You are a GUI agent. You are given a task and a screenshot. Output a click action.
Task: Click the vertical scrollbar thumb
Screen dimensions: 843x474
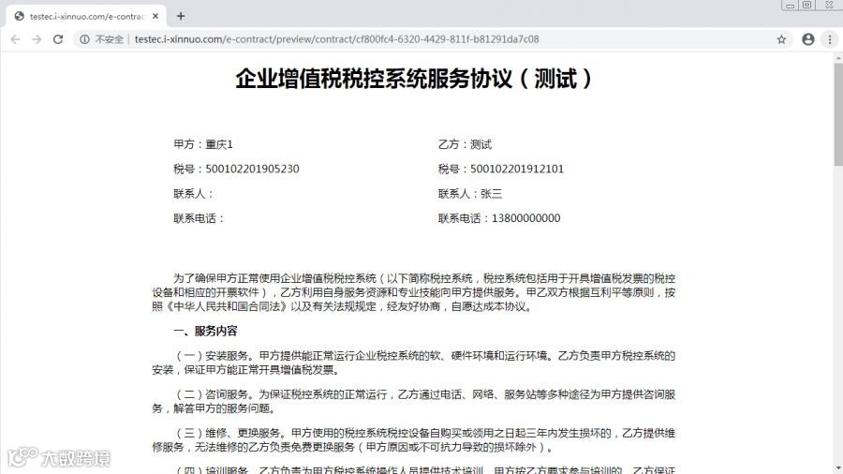point(838,114)
